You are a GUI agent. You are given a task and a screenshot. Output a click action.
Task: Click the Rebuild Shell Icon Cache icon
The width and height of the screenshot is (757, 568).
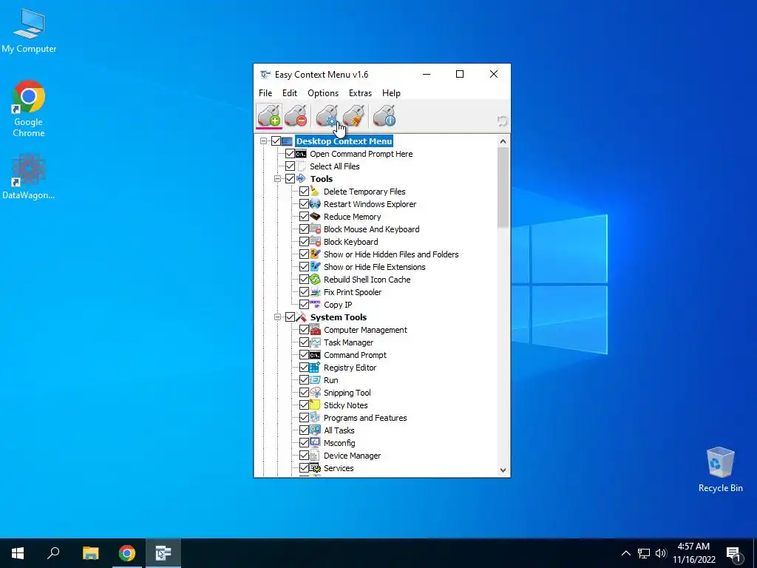(x=315, y=279)
